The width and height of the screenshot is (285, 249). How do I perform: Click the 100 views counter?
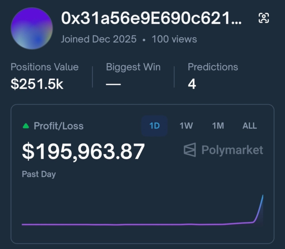(x=174, y=39)
